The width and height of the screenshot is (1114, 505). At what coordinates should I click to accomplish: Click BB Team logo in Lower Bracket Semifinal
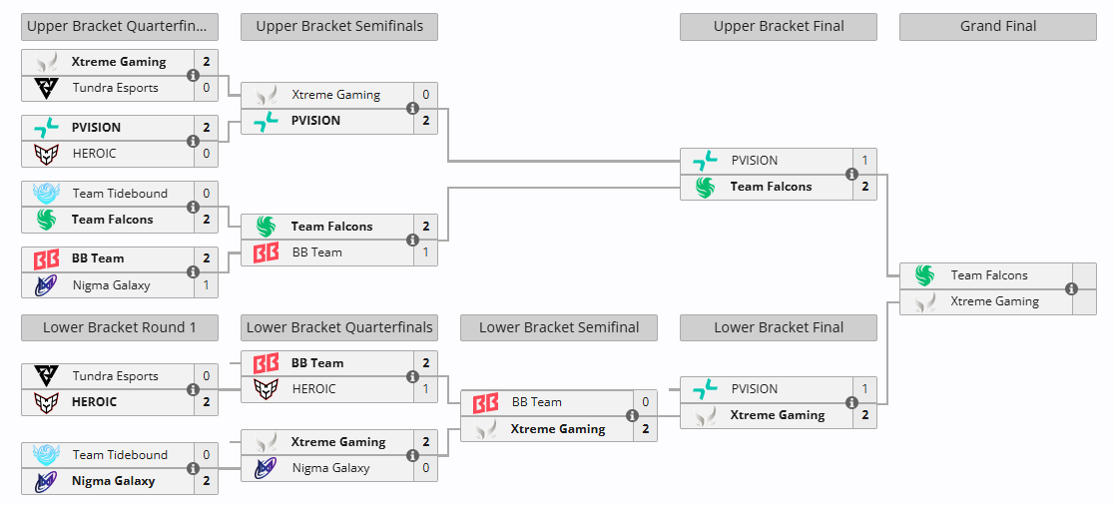485,402
